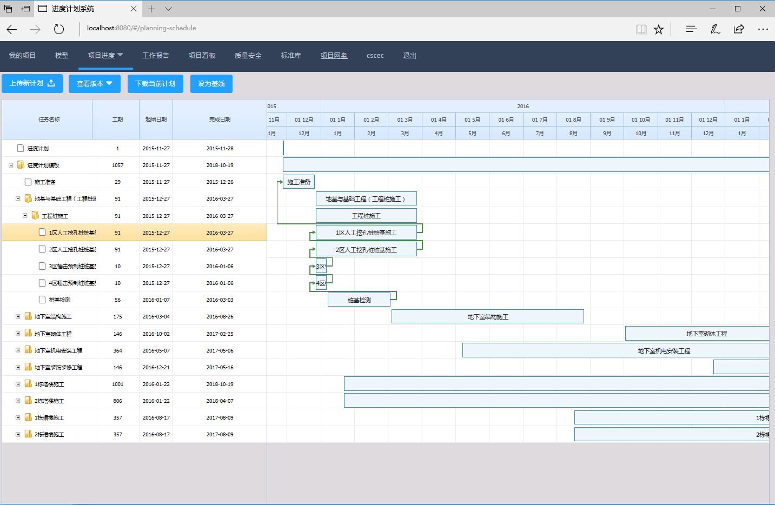775x505 pixels.
Task: Expand the 地下室机电安装工程 node
Action: click(18, 350)
